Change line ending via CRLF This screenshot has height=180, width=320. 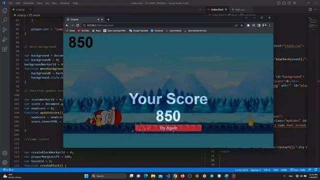click(x=275, y=170)
